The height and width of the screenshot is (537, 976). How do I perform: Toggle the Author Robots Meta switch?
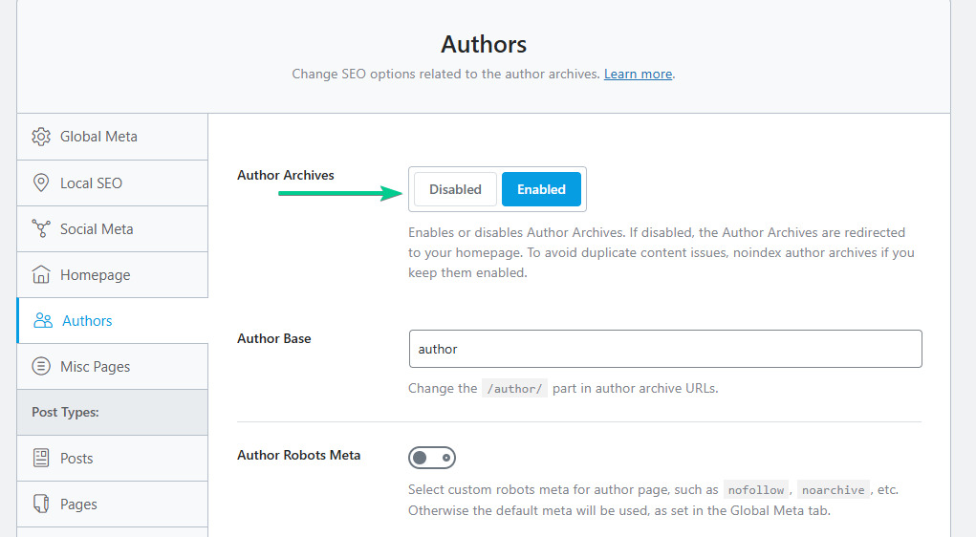(x=432, y=458)
